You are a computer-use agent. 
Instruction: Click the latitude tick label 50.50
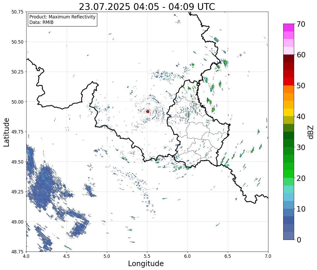(17, 42)
